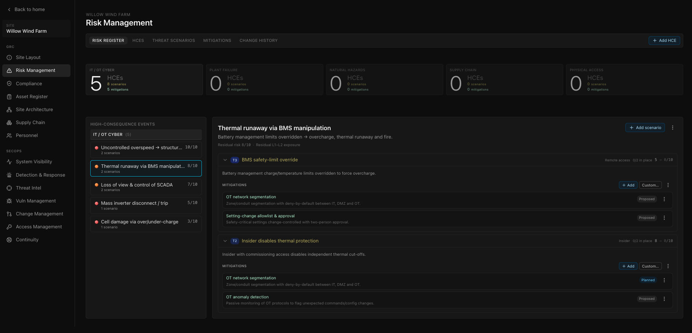Open options for Setting-change allowlist mitigation

coord(664,218)
